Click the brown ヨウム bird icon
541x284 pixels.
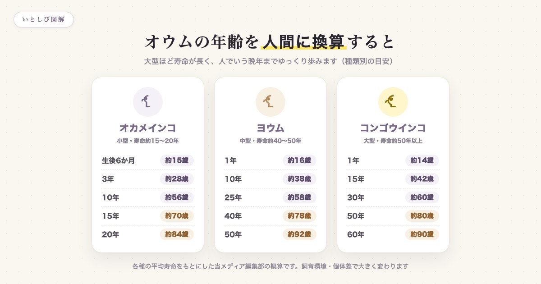[270, 102]
